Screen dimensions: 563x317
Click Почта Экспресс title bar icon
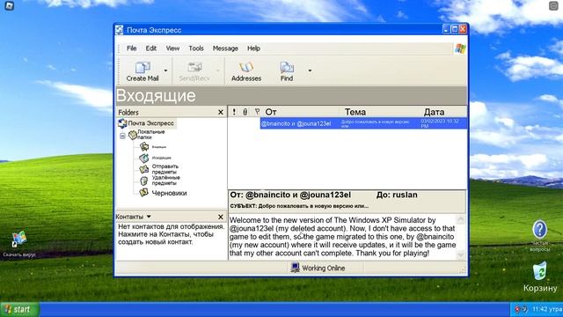click(120, 30)
